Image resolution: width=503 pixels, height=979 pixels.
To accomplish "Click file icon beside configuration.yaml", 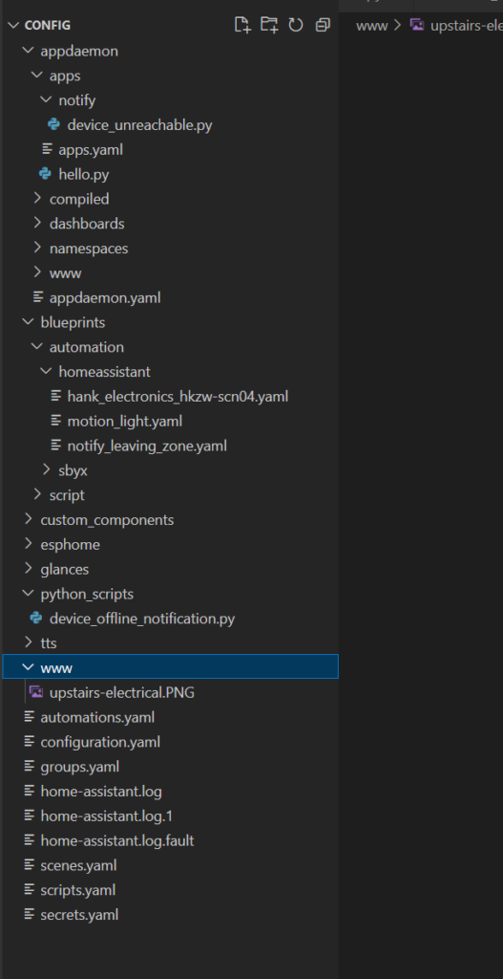I will click(x=29, y=742).
